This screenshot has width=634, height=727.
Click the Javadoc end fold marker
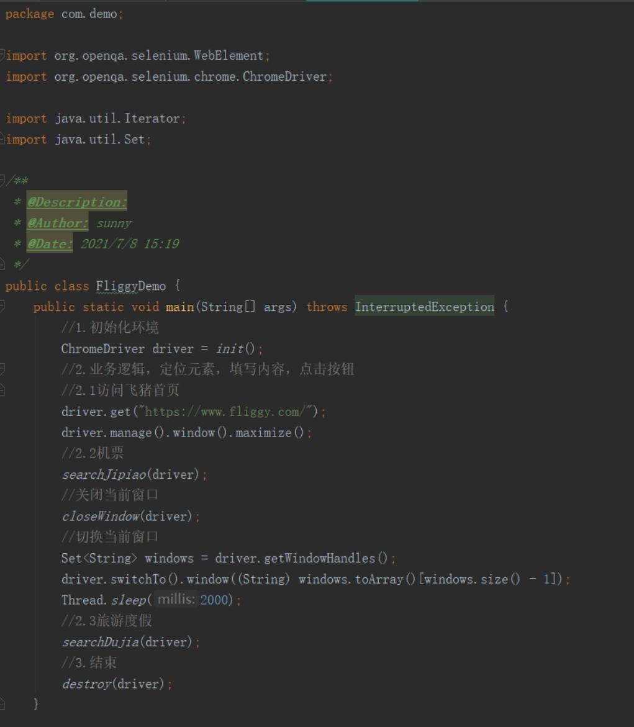pyautogui.click(x=2, y=265)
